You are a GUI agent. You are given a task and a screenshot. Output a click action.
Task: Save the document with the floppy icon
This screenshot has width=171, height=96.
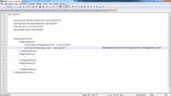tap(8, 7)
